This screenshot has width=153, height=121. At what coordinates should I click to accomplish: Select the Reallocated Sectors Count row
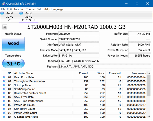point(74,93)
